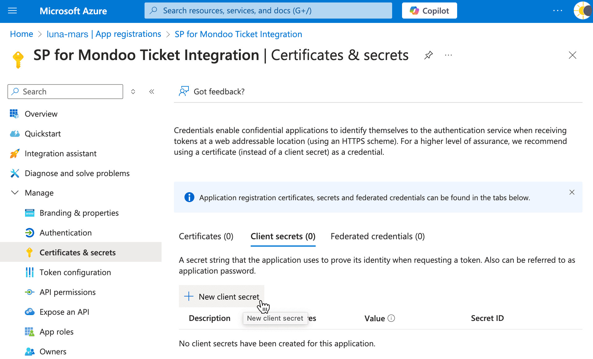The width and height of the screenshot is (593, 359).
Task: Switch to the Certificates tab
Action: point(206,236)
